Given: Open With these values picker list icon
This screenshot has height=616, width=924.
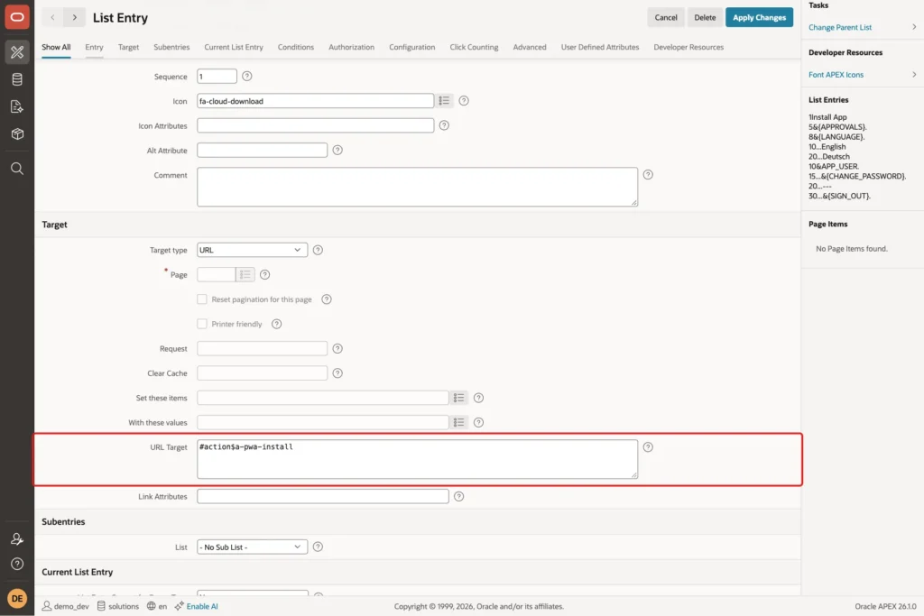Looking at the screenshot, I should pos(458,422).
